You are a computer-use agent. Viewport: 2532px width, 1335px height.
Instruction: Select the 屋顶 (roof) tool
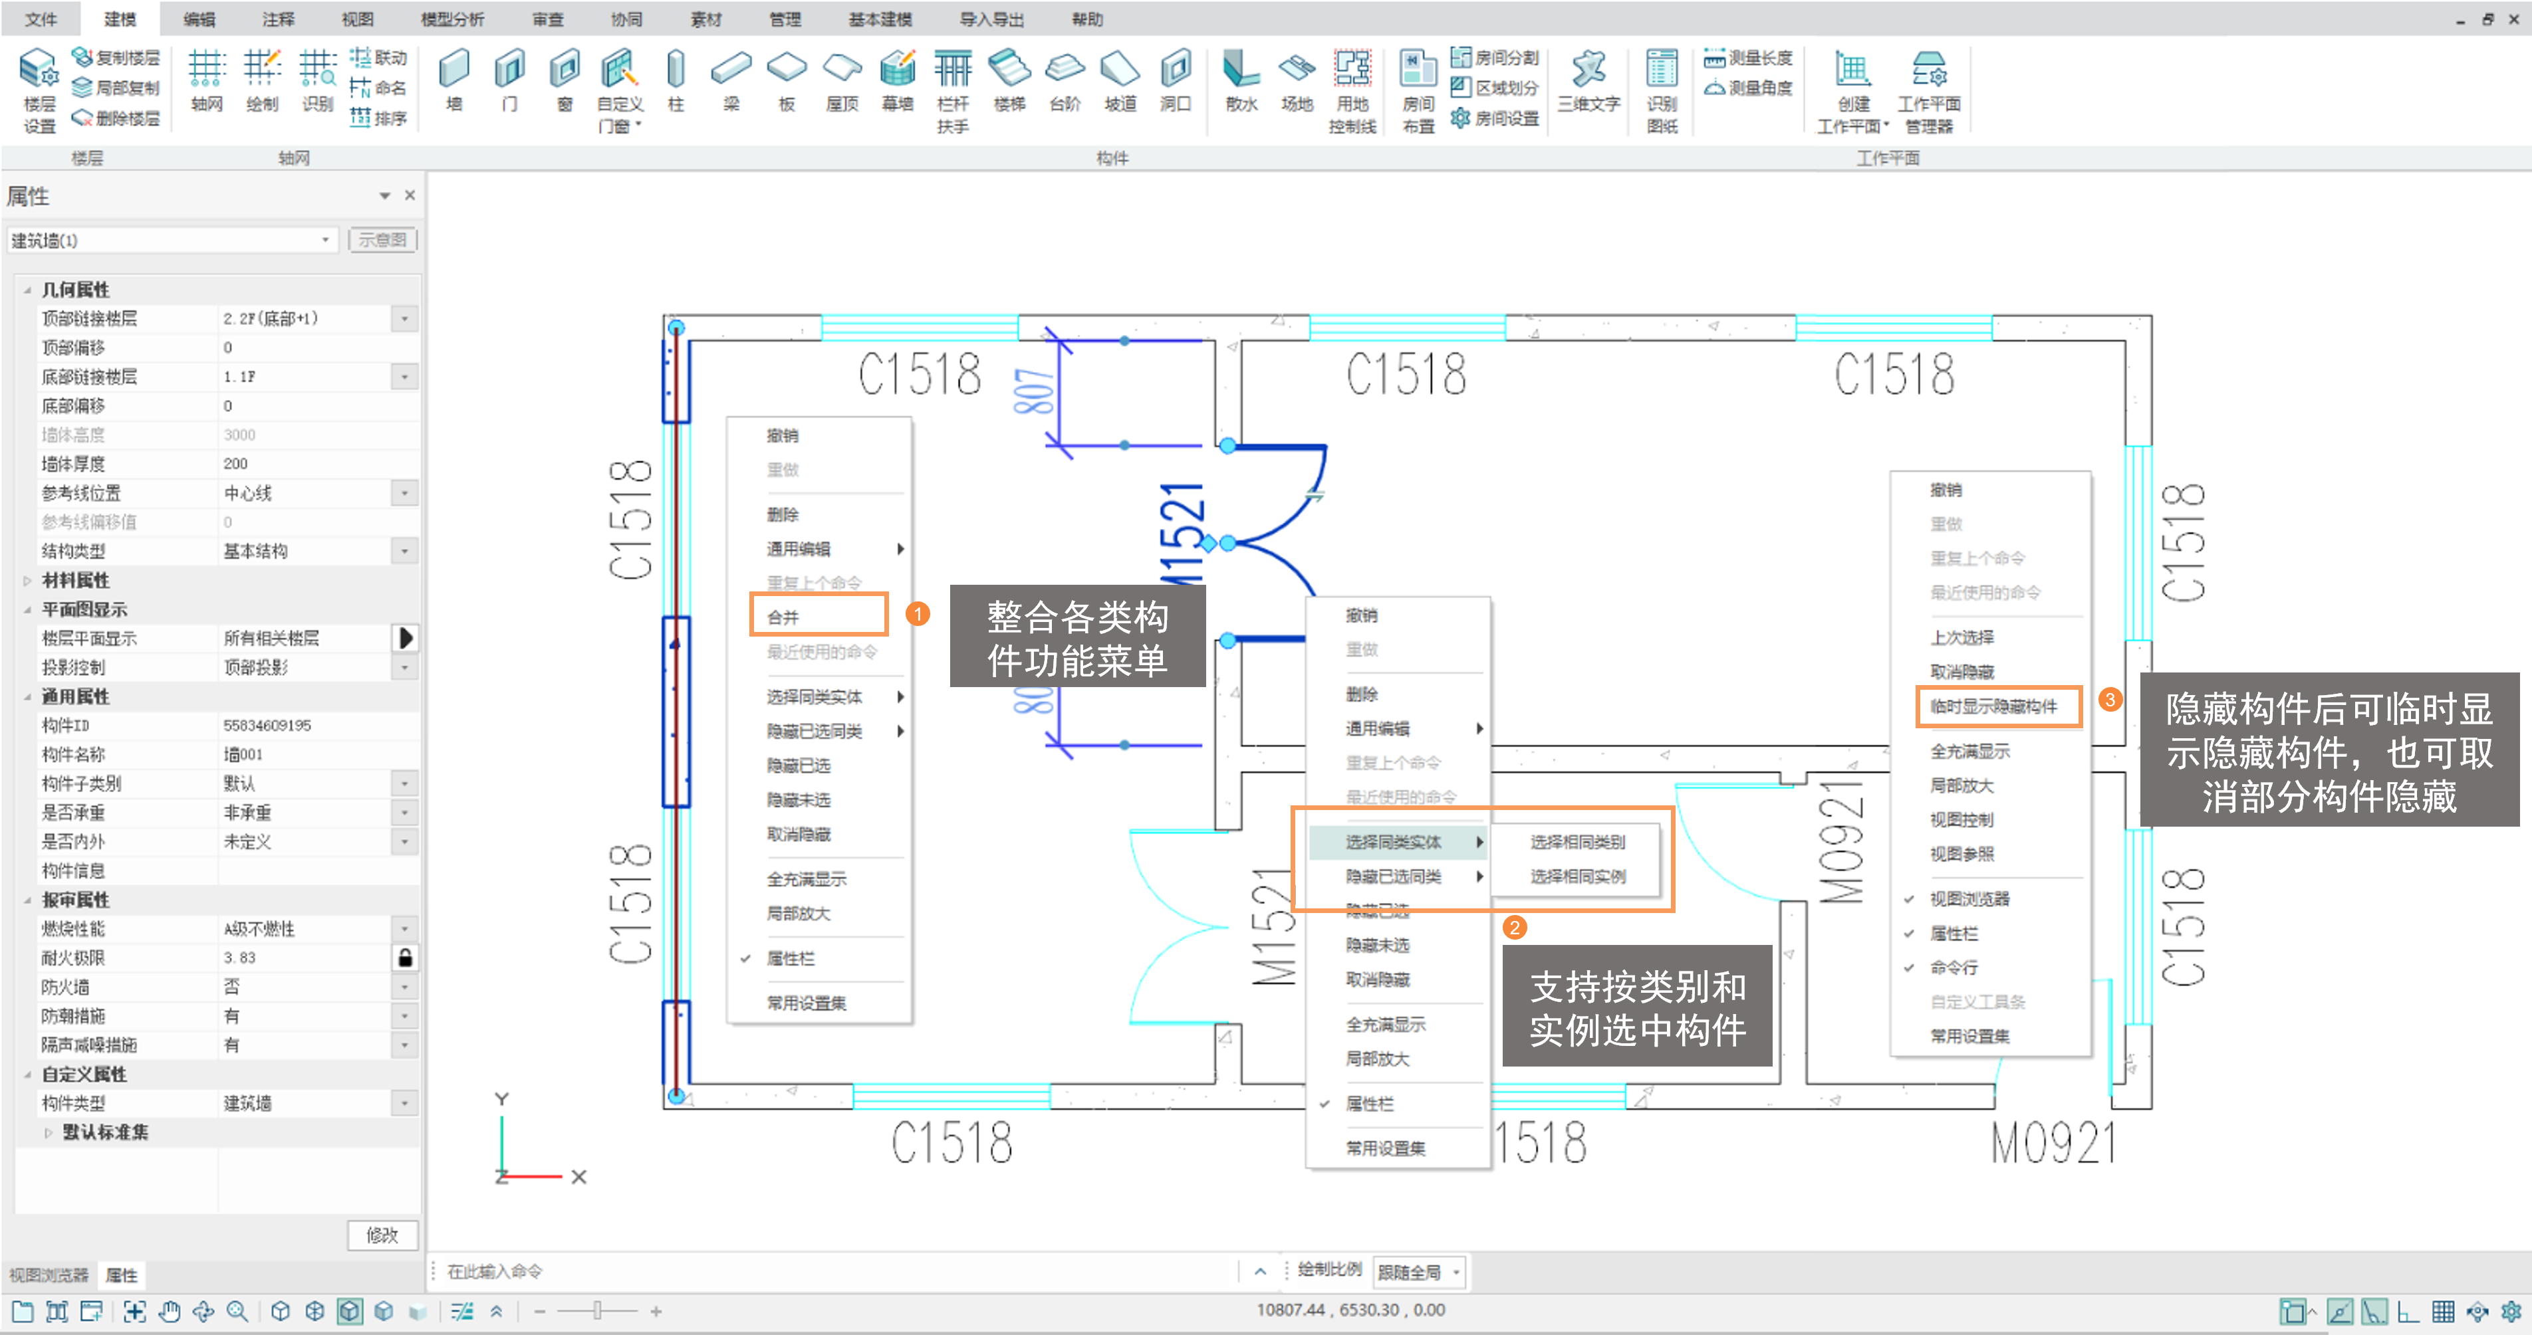[841, 78]
